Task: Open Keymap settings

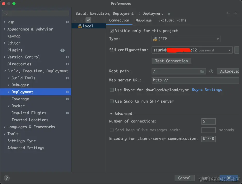Action: tap(14, 36)
